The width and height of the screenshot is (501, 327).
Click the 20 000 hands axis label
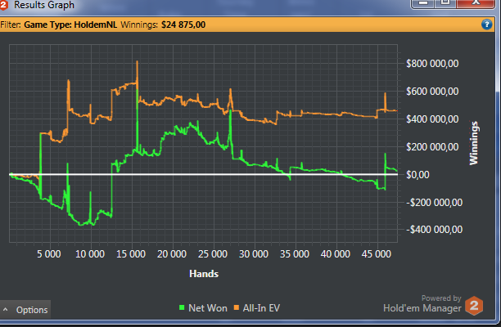(172, 254)
